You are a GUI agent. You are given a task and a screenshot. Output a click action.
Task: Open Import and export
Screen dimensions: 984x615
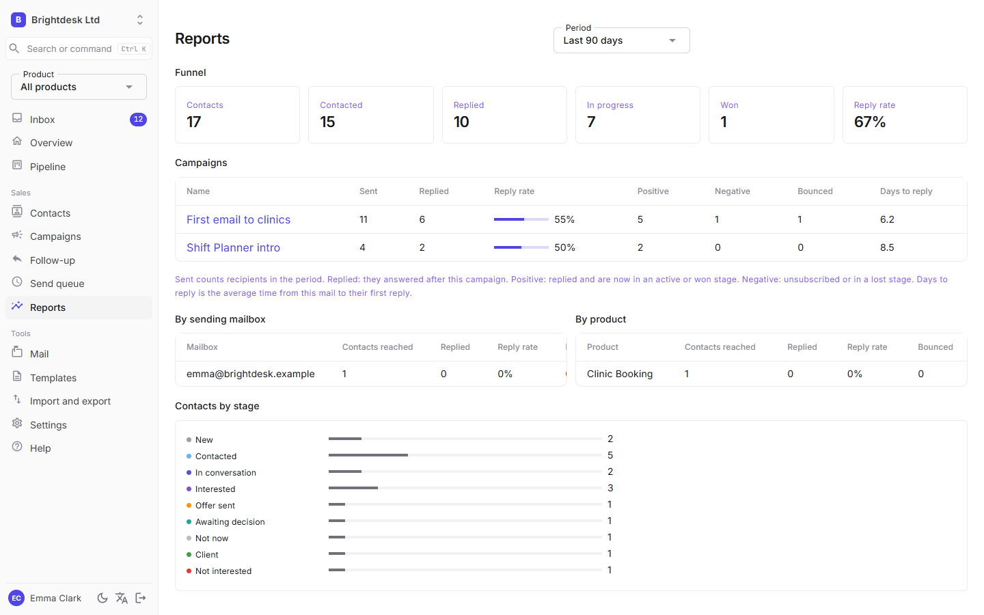[x=79, y=401]
